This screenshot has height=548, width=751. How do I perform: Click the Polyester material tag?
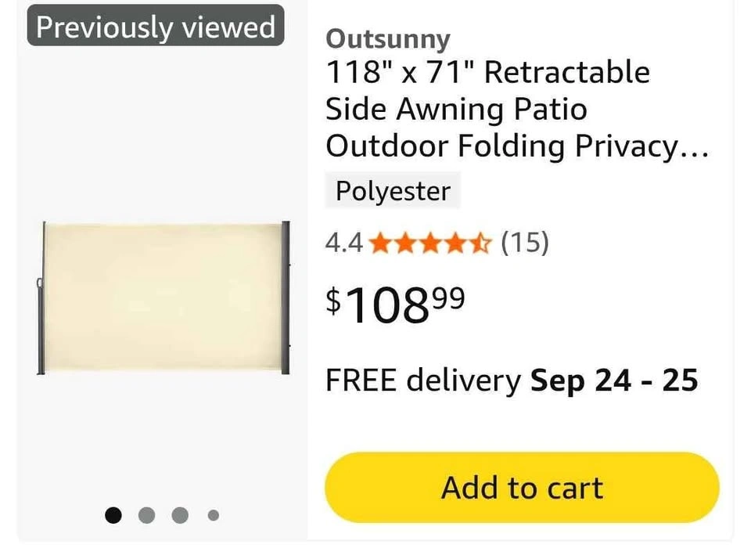coord(393,192)
